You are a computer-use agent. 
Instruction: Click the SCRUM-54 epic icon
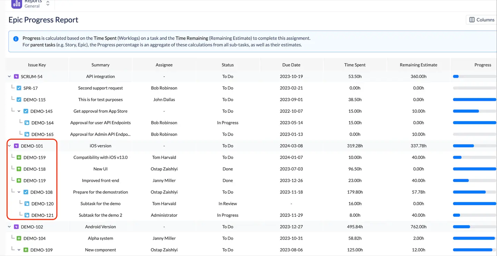(16, 76)
